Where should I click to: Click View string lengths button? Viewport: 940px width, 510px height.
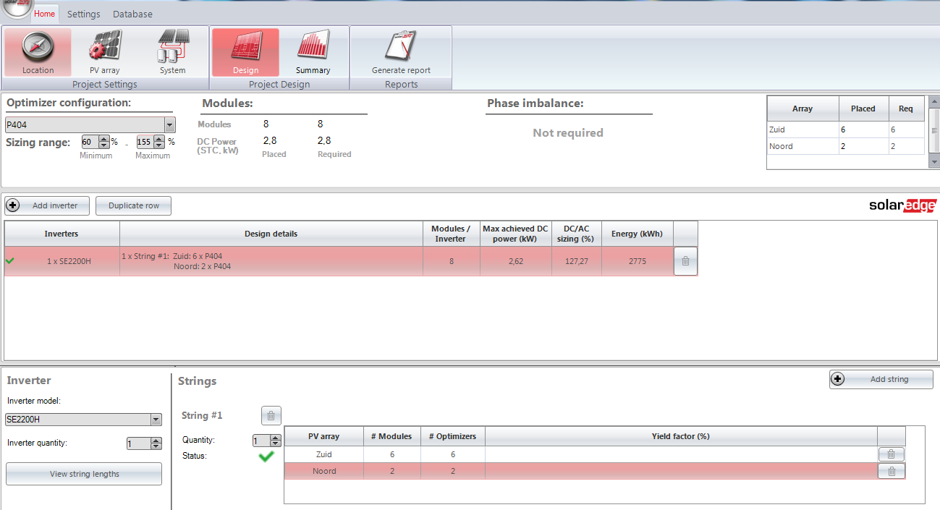(x=84, y=474)
